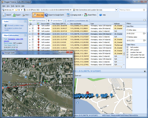Click the Export toolbar icon

coord(14,15)
